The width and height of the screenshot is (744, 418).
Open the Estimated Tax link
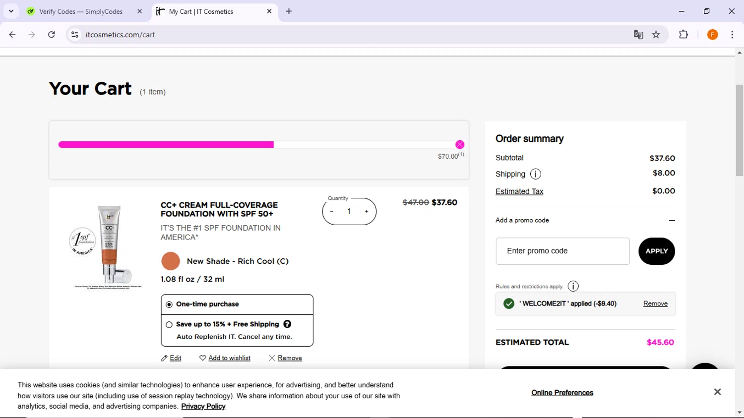coord(519,191)
